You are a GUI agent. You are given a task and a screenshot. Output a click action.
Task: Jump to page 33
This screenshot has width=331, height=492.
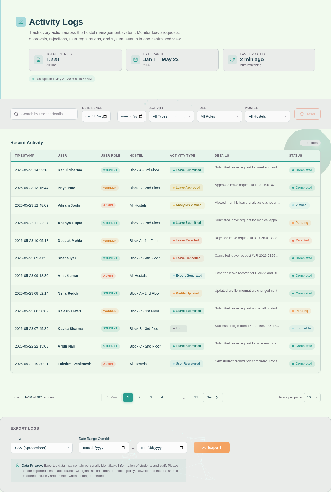(x=196, y=397)
